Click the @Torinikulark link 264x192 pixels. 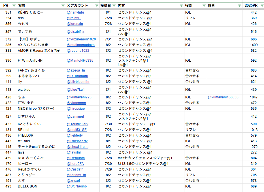(77, 124)
